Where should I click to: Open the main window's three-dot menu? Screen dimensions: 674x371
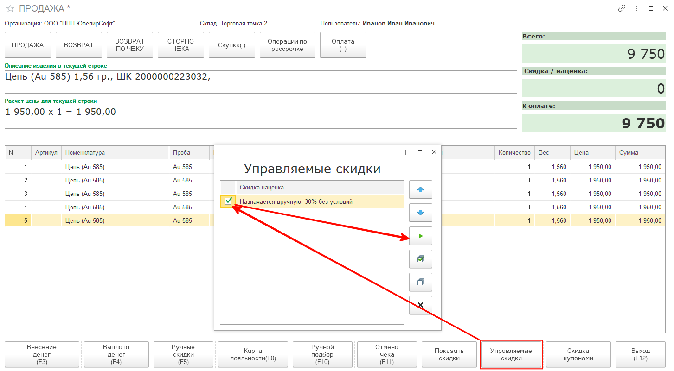(x=636, y=8)
